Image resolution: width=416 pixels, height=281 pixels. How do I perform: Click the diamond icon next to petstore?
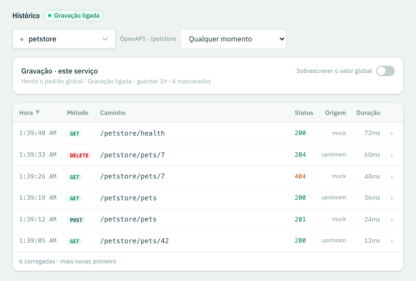(22, 39)
